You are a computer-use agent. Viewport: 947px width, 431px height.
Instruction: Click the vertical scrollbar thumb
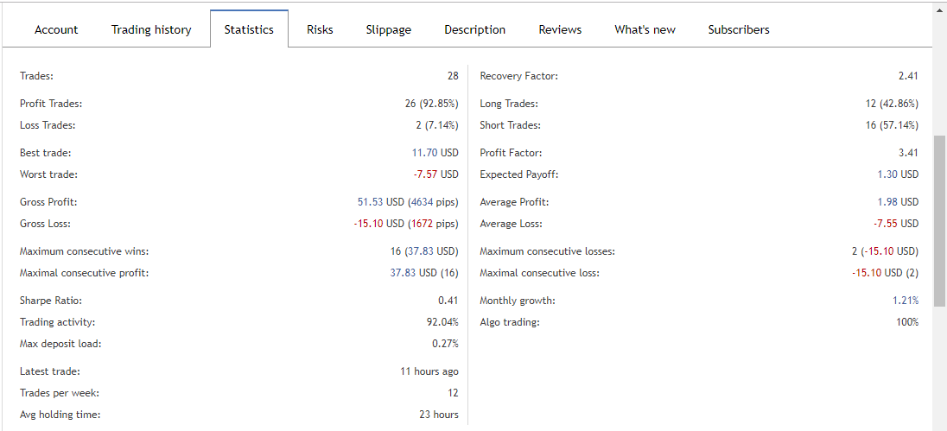tap(940, 220)
